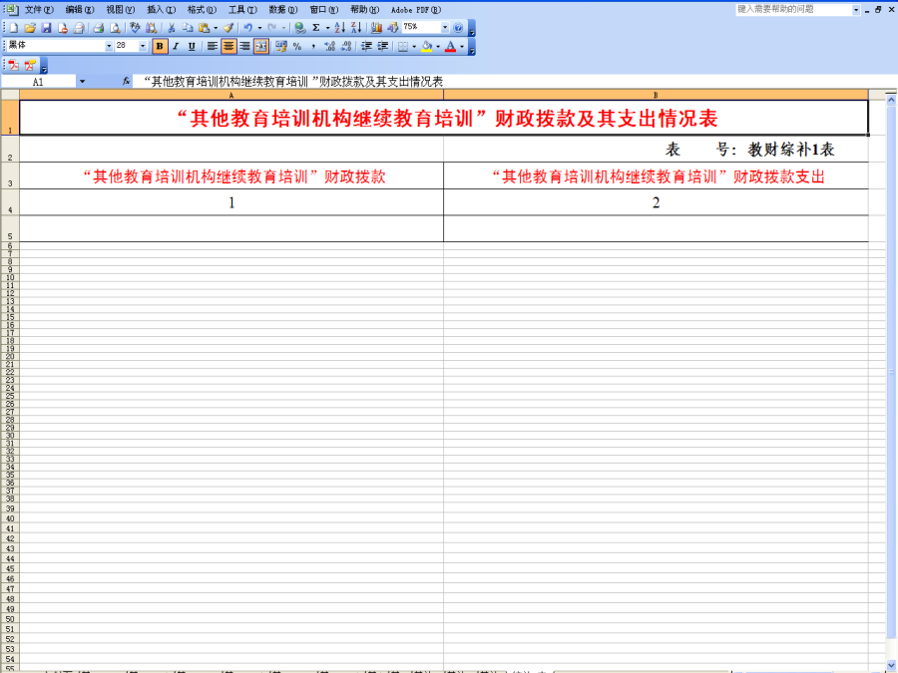Select row 3 header
Screen dimensions: 898x673
10,175
